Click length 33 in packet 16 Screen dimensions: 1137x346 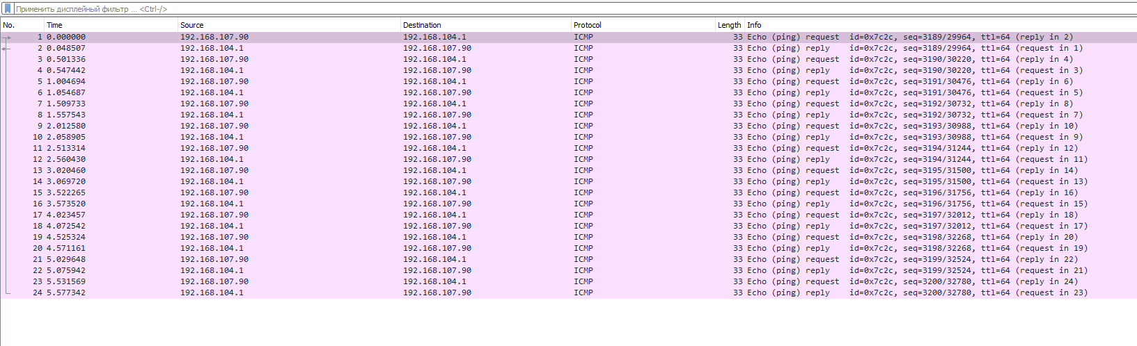pos(738,204)
